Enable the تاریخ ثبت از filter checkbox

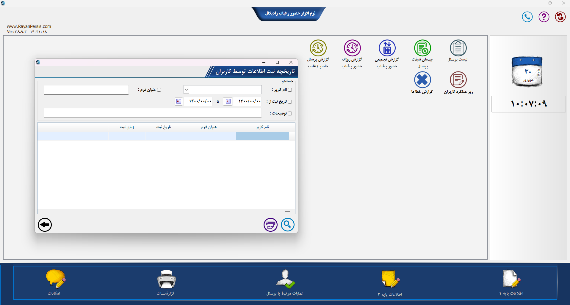coord(290,101)
